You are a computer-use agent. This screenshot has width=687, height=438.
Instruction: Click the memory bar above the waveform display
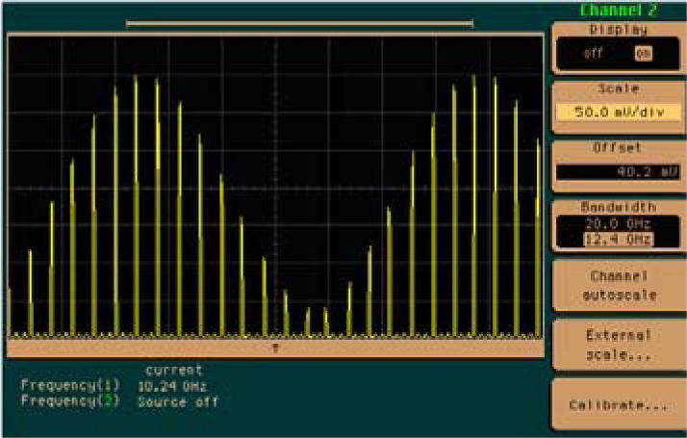click(299, 22)
